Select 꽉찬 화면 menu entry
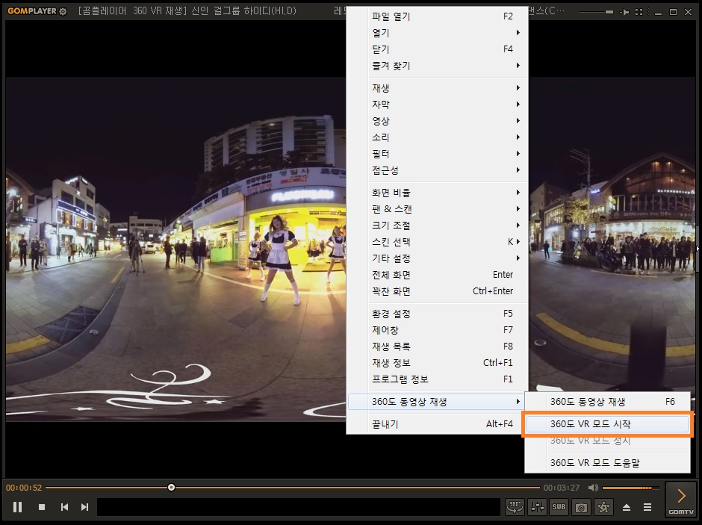702x525 pixels. [437, 291]
